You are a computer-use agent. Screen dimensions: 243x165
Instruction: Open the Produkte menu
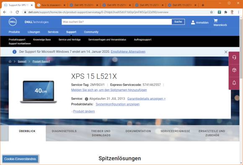(14, 32)
